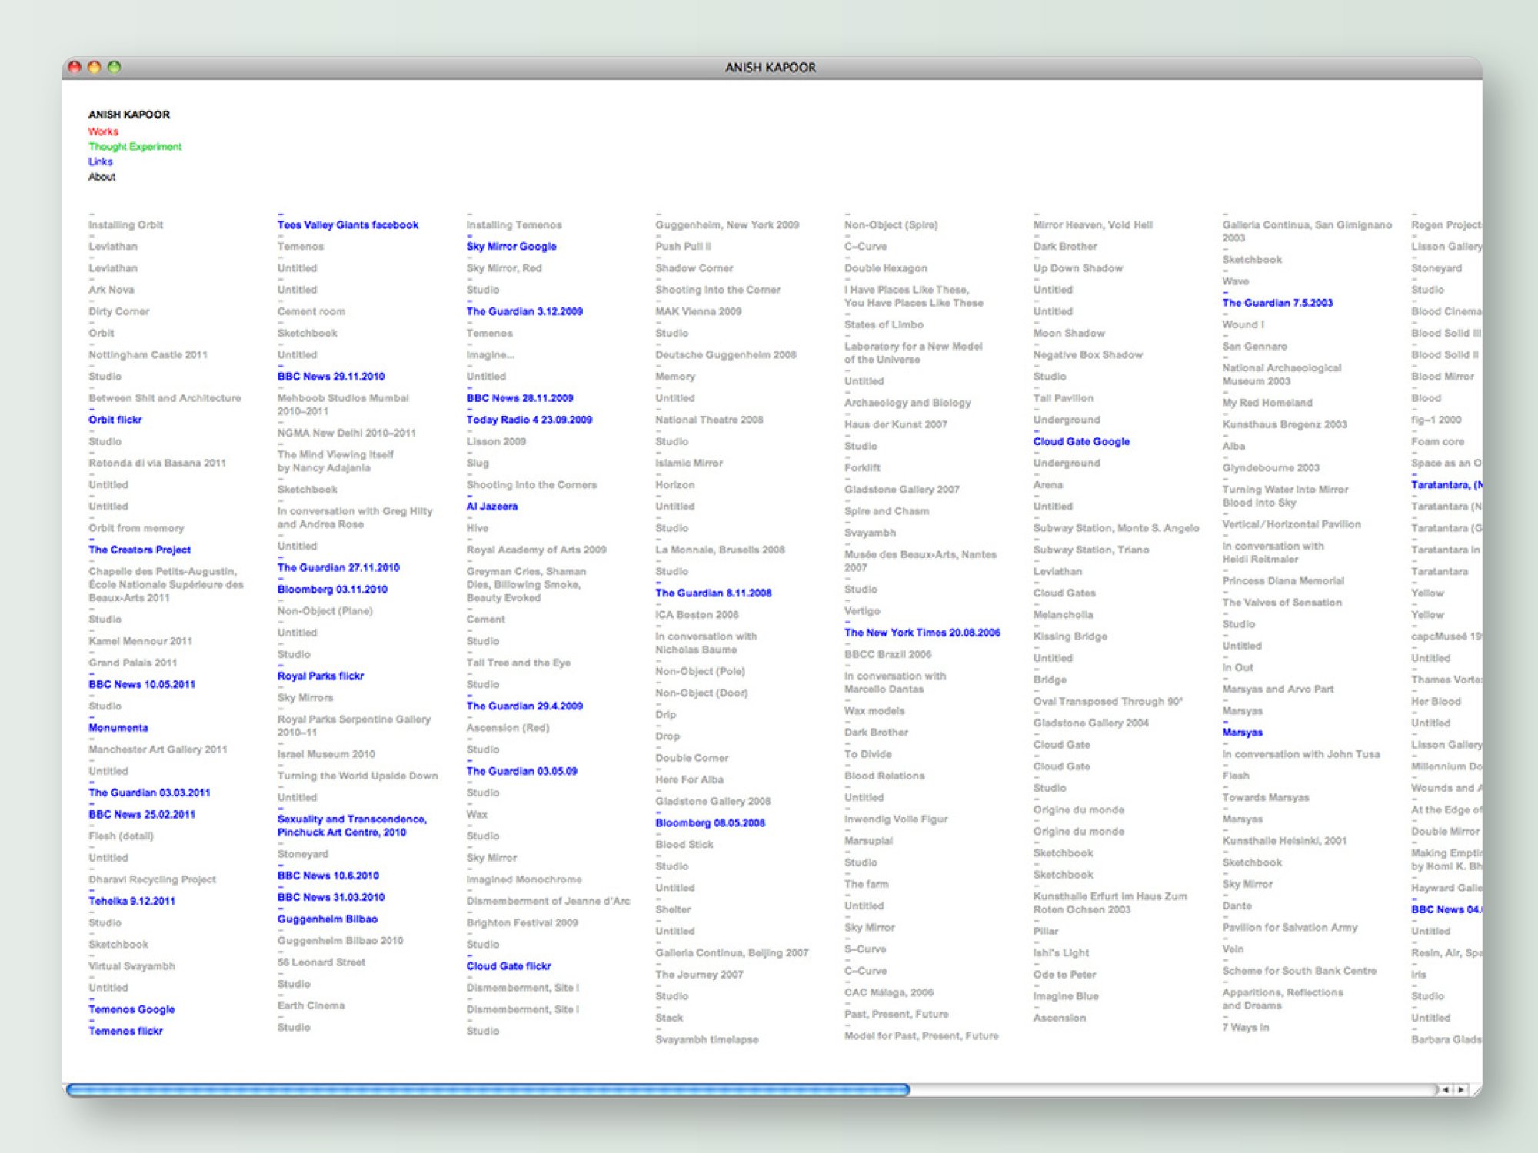Open the Orbit flickr link
Image resolution: width=1538 pixels, height=1153 pixels.
[x=115, y=420]
